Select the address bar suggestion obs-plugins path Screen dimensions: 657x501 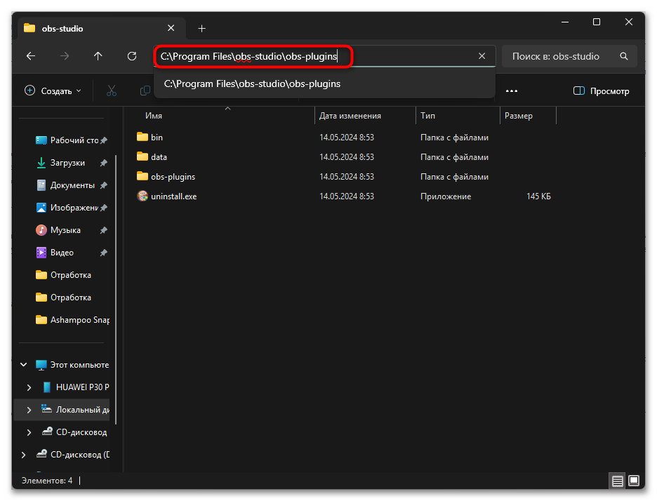(x=252, y=83)
